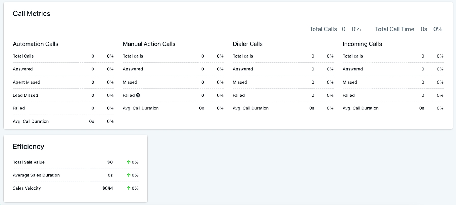Click the Manual Action Calls section heading
456x205 pixels.
(149, 44)
